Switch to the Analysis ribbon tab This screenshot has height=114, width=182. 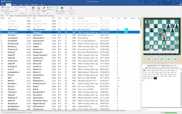[x=14, y=5]
